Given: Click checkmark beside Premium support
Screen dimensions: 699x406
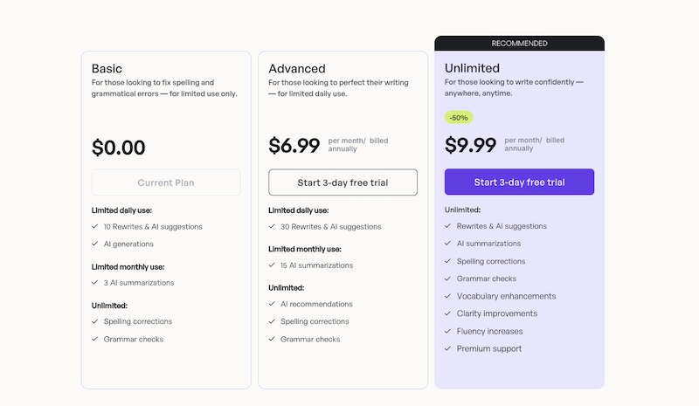Looking at the screenshot, I should tap(448, 348).
